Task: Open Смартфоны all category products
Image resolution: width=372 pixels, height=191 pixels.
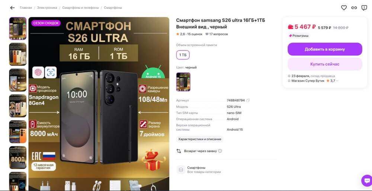Action: click(x=199, y=170)
